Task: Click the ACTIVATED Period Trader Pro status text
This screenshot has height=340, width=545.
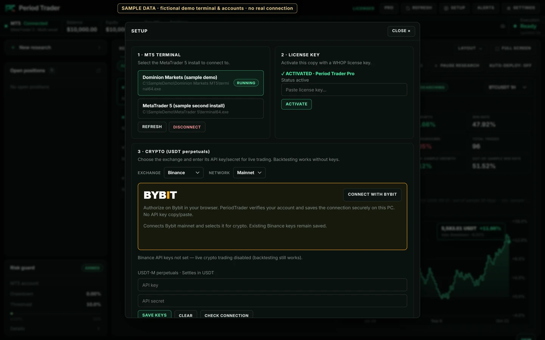Action: pyautogui.click(x=318, y=74)
